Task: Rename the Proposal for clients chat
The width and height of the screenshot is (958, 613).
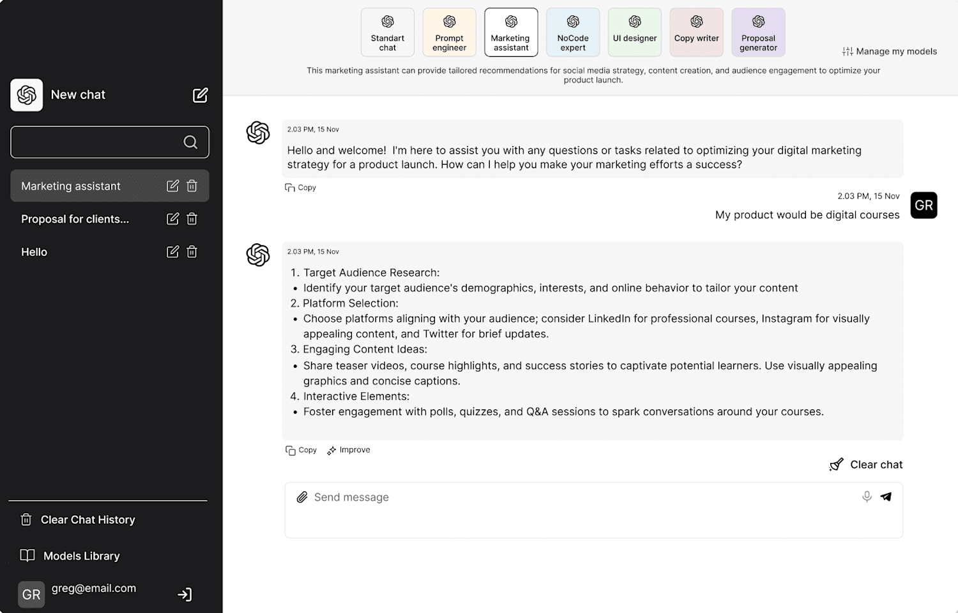Action: (172, 219)
